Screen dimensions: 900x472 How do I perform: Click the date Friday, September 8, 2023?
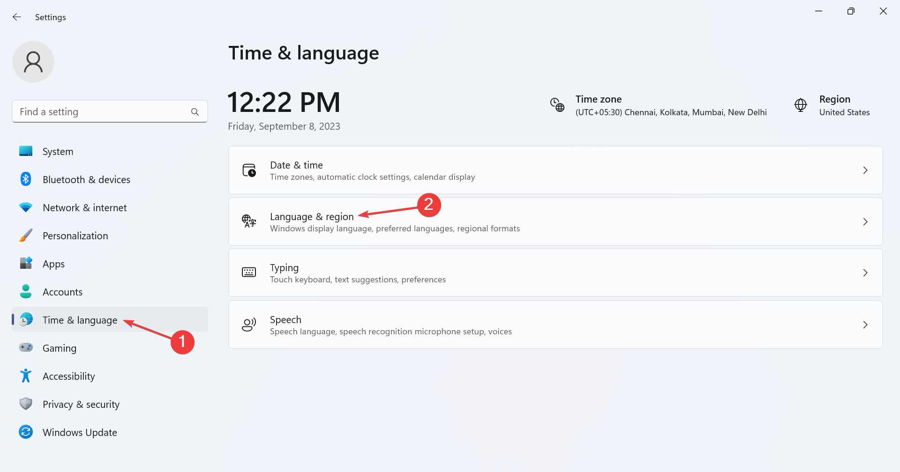point(284,126)
